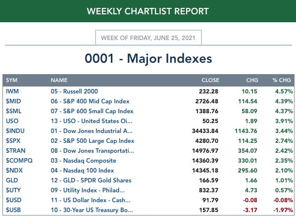Select '03 - Nasdaq Composite' name link

coord(83,161)
